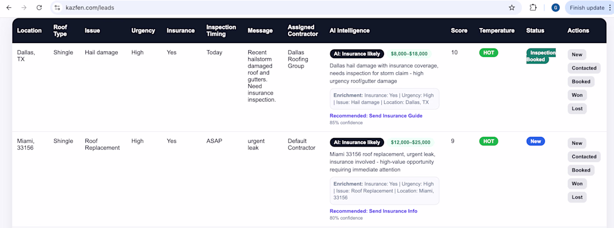Select the Miami, 33156 location cell
The image size is (614, 228).
pyautogui.click(x=26, y=145)
